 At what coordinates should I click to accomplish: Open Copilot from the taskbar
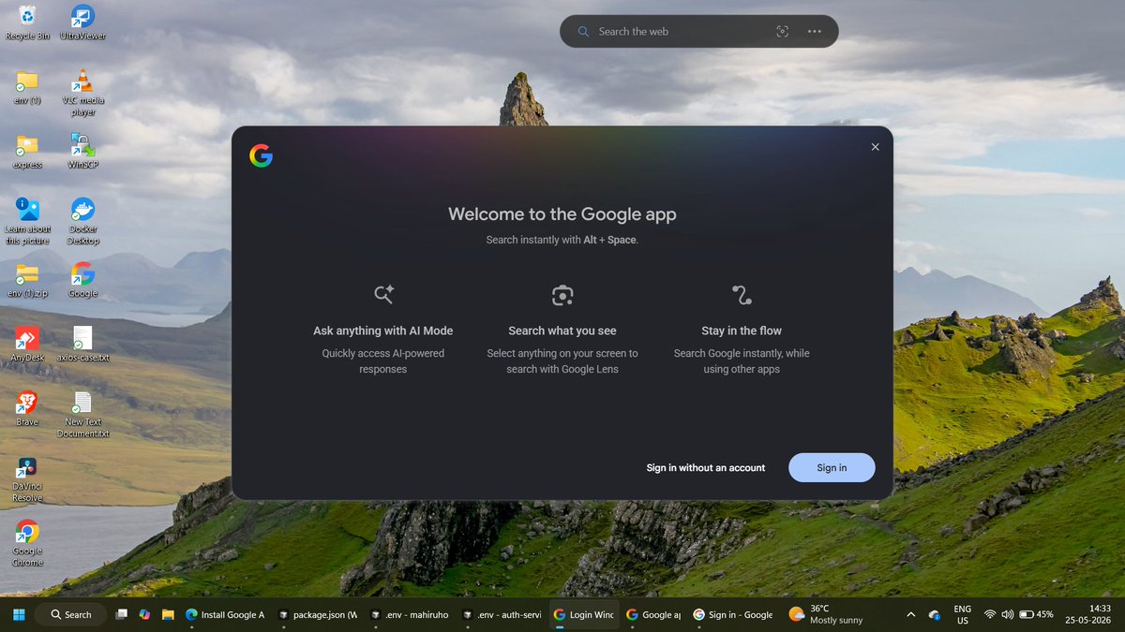click(144, 614)
